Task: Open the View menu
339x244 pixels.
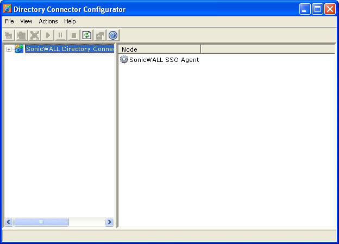Action: pos(26,21)
